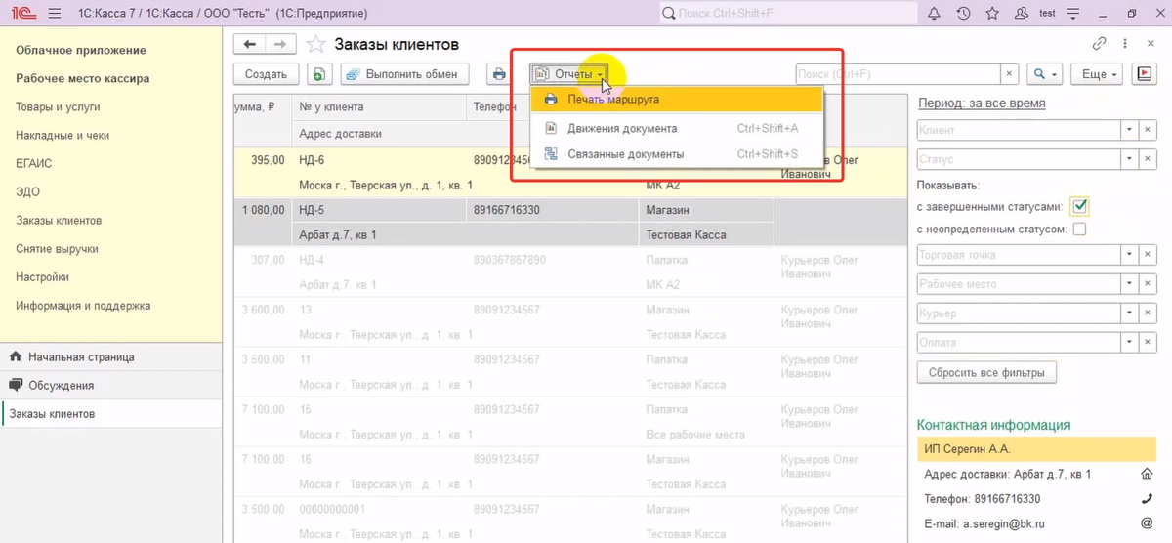Click the Оплата filter input
Image resolution: width=1172 pixels, height=543 pixels.
1019,343
